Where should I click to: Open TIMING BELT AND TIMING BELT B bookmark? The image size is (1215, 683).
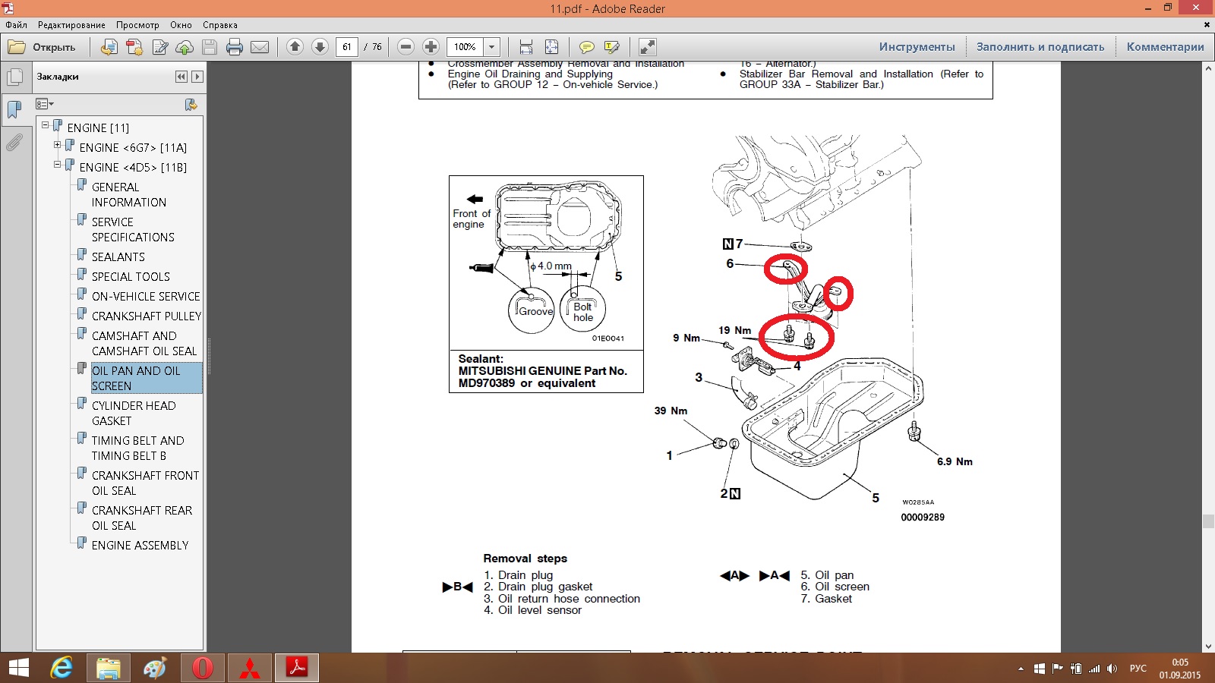pyautogui.click(x=137, y=448)
